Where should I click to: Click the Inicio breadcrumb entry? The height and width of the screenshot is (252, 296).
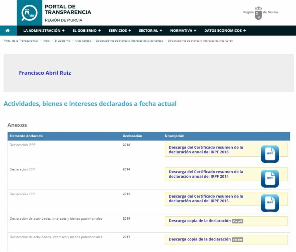click(x=47, y=41)
